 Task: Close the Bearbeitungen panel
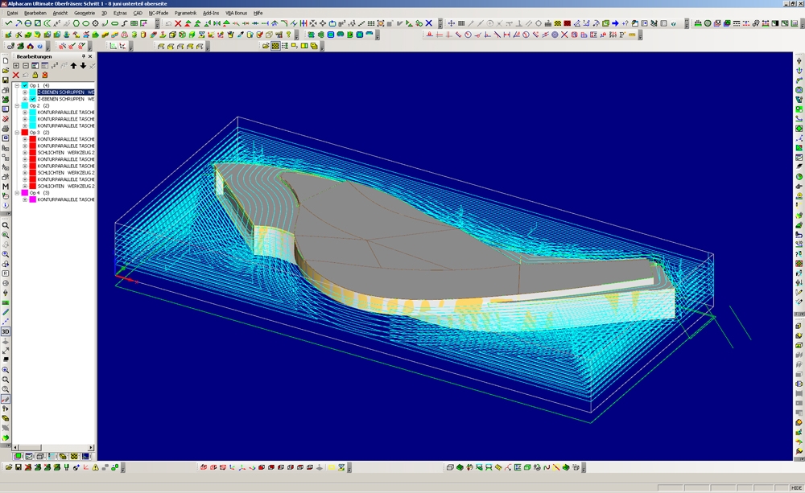[x=90, y=56]
